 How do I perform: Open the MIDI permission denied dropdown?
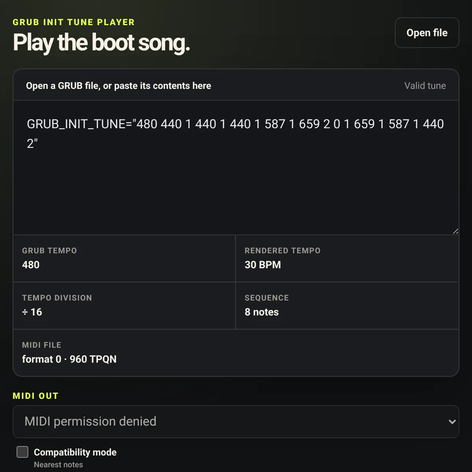coord(236,422)
